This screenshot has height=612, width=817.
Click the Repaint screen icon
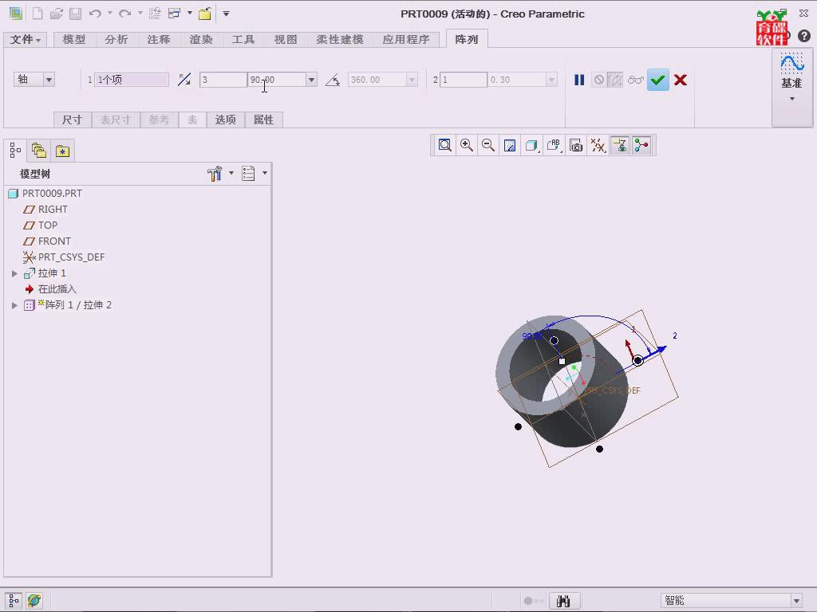(x=510, y=145)
